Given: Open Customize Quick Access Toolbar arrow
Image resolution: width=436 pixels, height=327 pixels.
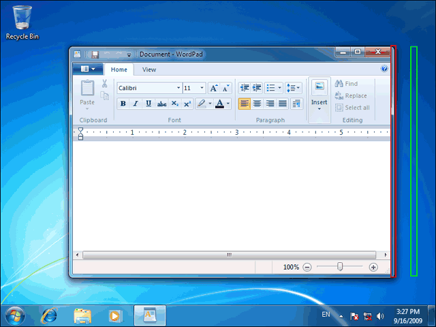Looking at the screenshot, I should [129, 55].
